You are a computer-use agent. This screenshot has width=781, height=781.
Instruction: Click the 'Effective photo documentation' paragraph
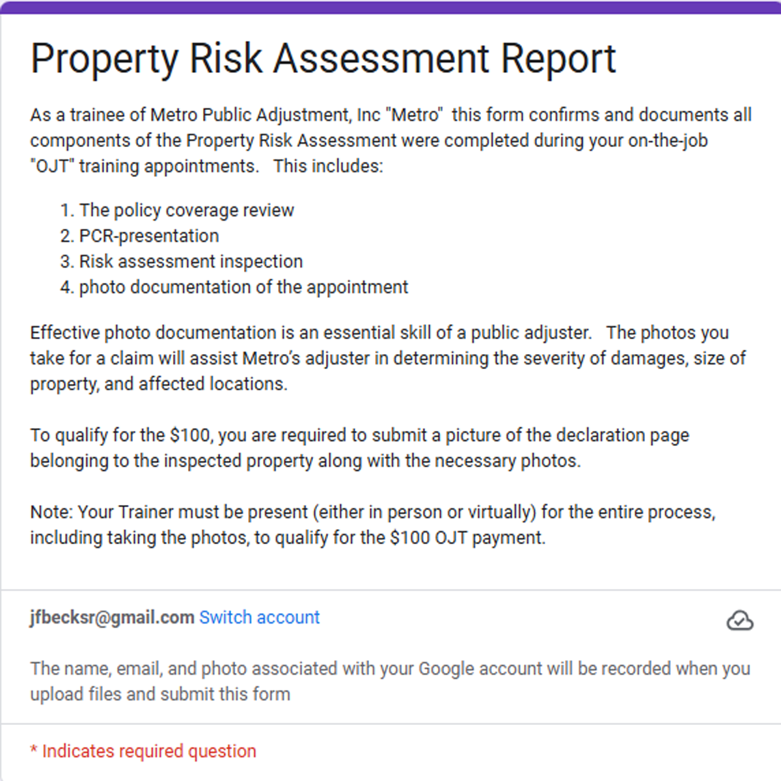388,358
